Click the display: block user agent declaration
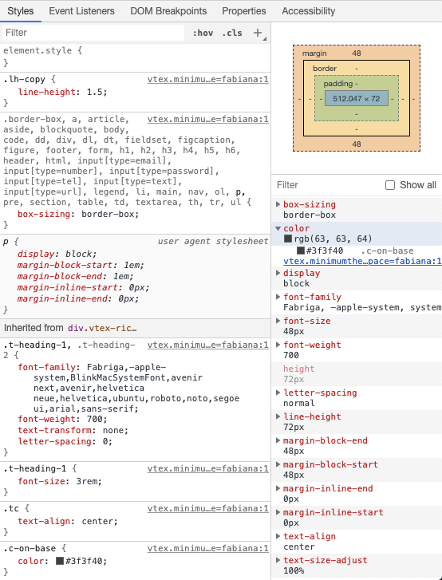 (57, 254)
